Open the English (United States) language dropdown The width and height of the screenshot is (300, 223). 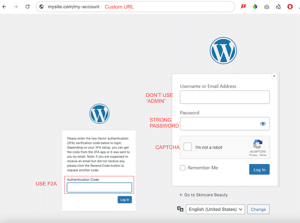coord(215,209)
